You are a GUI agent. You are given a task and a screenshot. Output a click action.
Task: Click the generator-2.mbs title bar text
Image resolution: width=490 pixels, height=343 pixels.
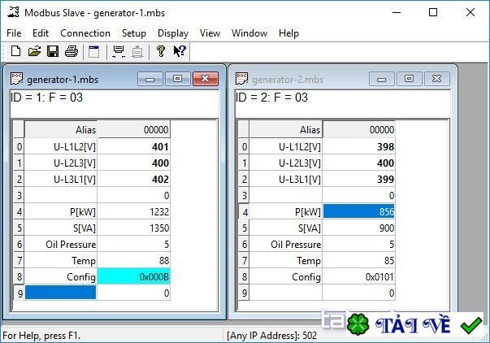click(x=288, y=80)
